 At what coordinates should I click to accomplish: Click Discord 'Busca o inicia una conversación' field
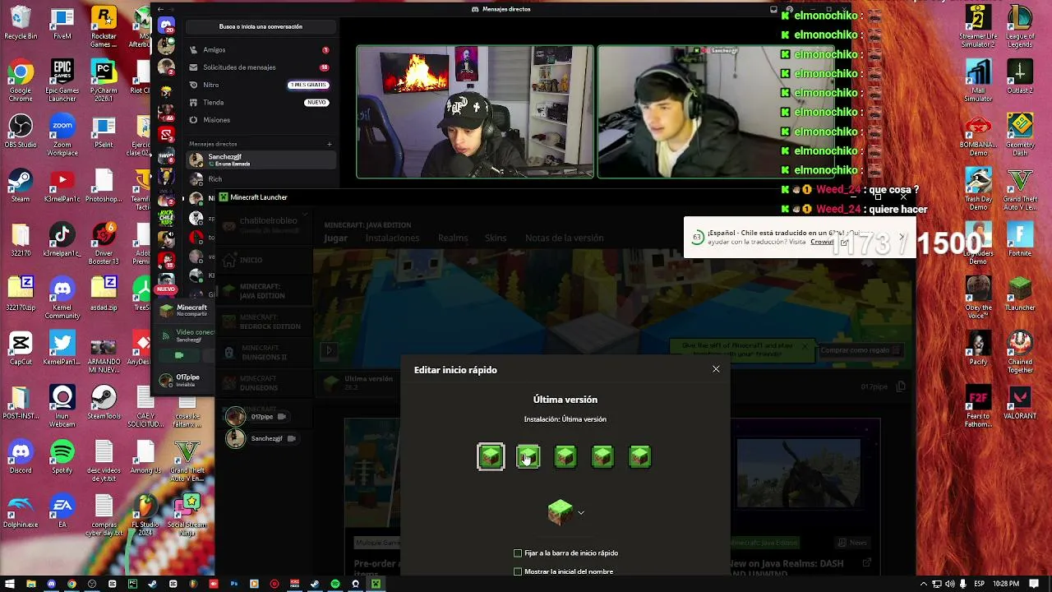pyautogui.click(x=261, y=26)
